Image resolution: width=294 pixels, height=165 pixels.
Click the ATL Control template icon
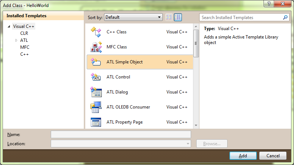96,77
